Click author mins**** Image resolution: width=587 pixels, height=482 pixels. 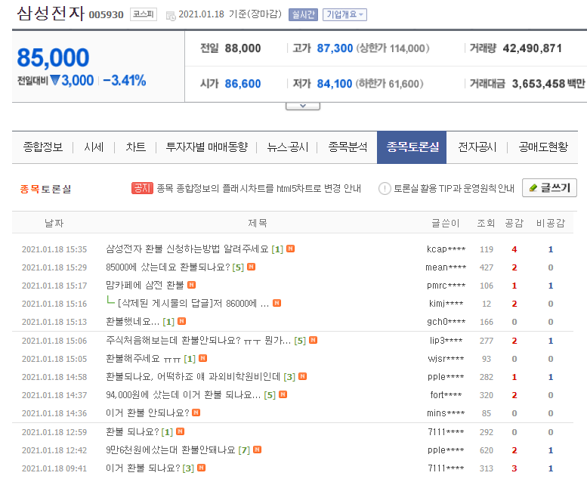[446, 413]
